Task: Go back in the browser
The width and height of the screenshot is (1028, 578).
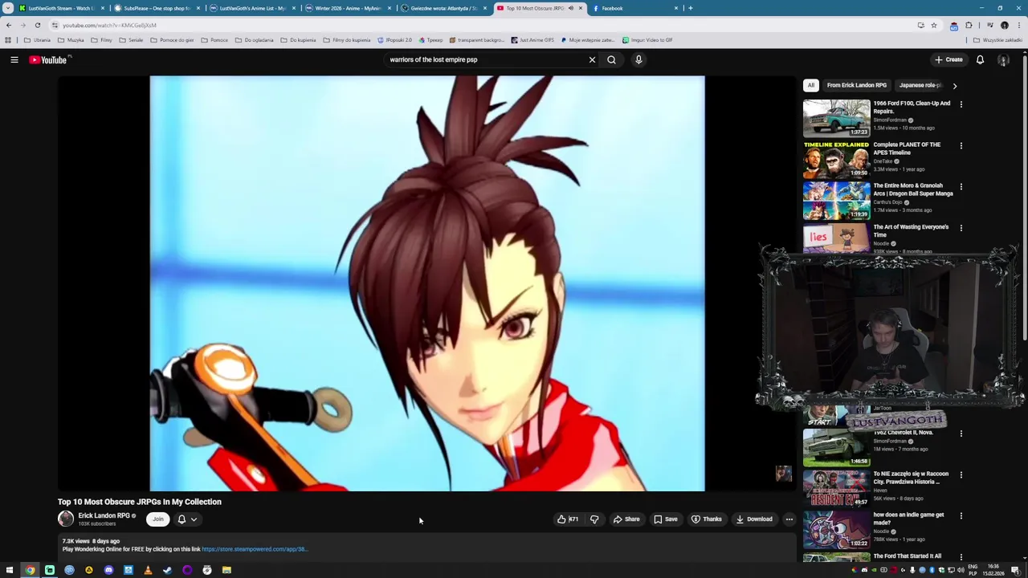Action: [9, 25]
